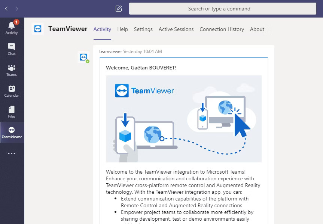Open the Settings tab
Screen dimensions: 323x224
(143, 29)
